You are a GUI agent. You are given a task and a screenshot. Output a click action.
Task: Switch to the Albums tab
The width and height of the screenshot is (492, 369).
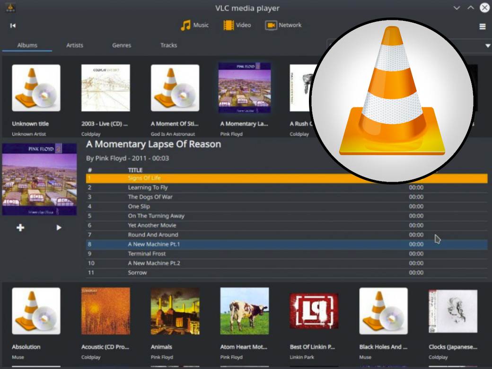(27, 45)
